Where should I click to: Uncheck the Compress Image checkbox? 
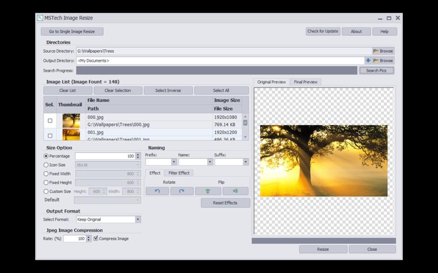coord(96,238)
